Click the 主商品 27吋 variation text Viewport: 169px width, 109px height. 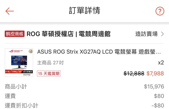click(x=50, y=63)
